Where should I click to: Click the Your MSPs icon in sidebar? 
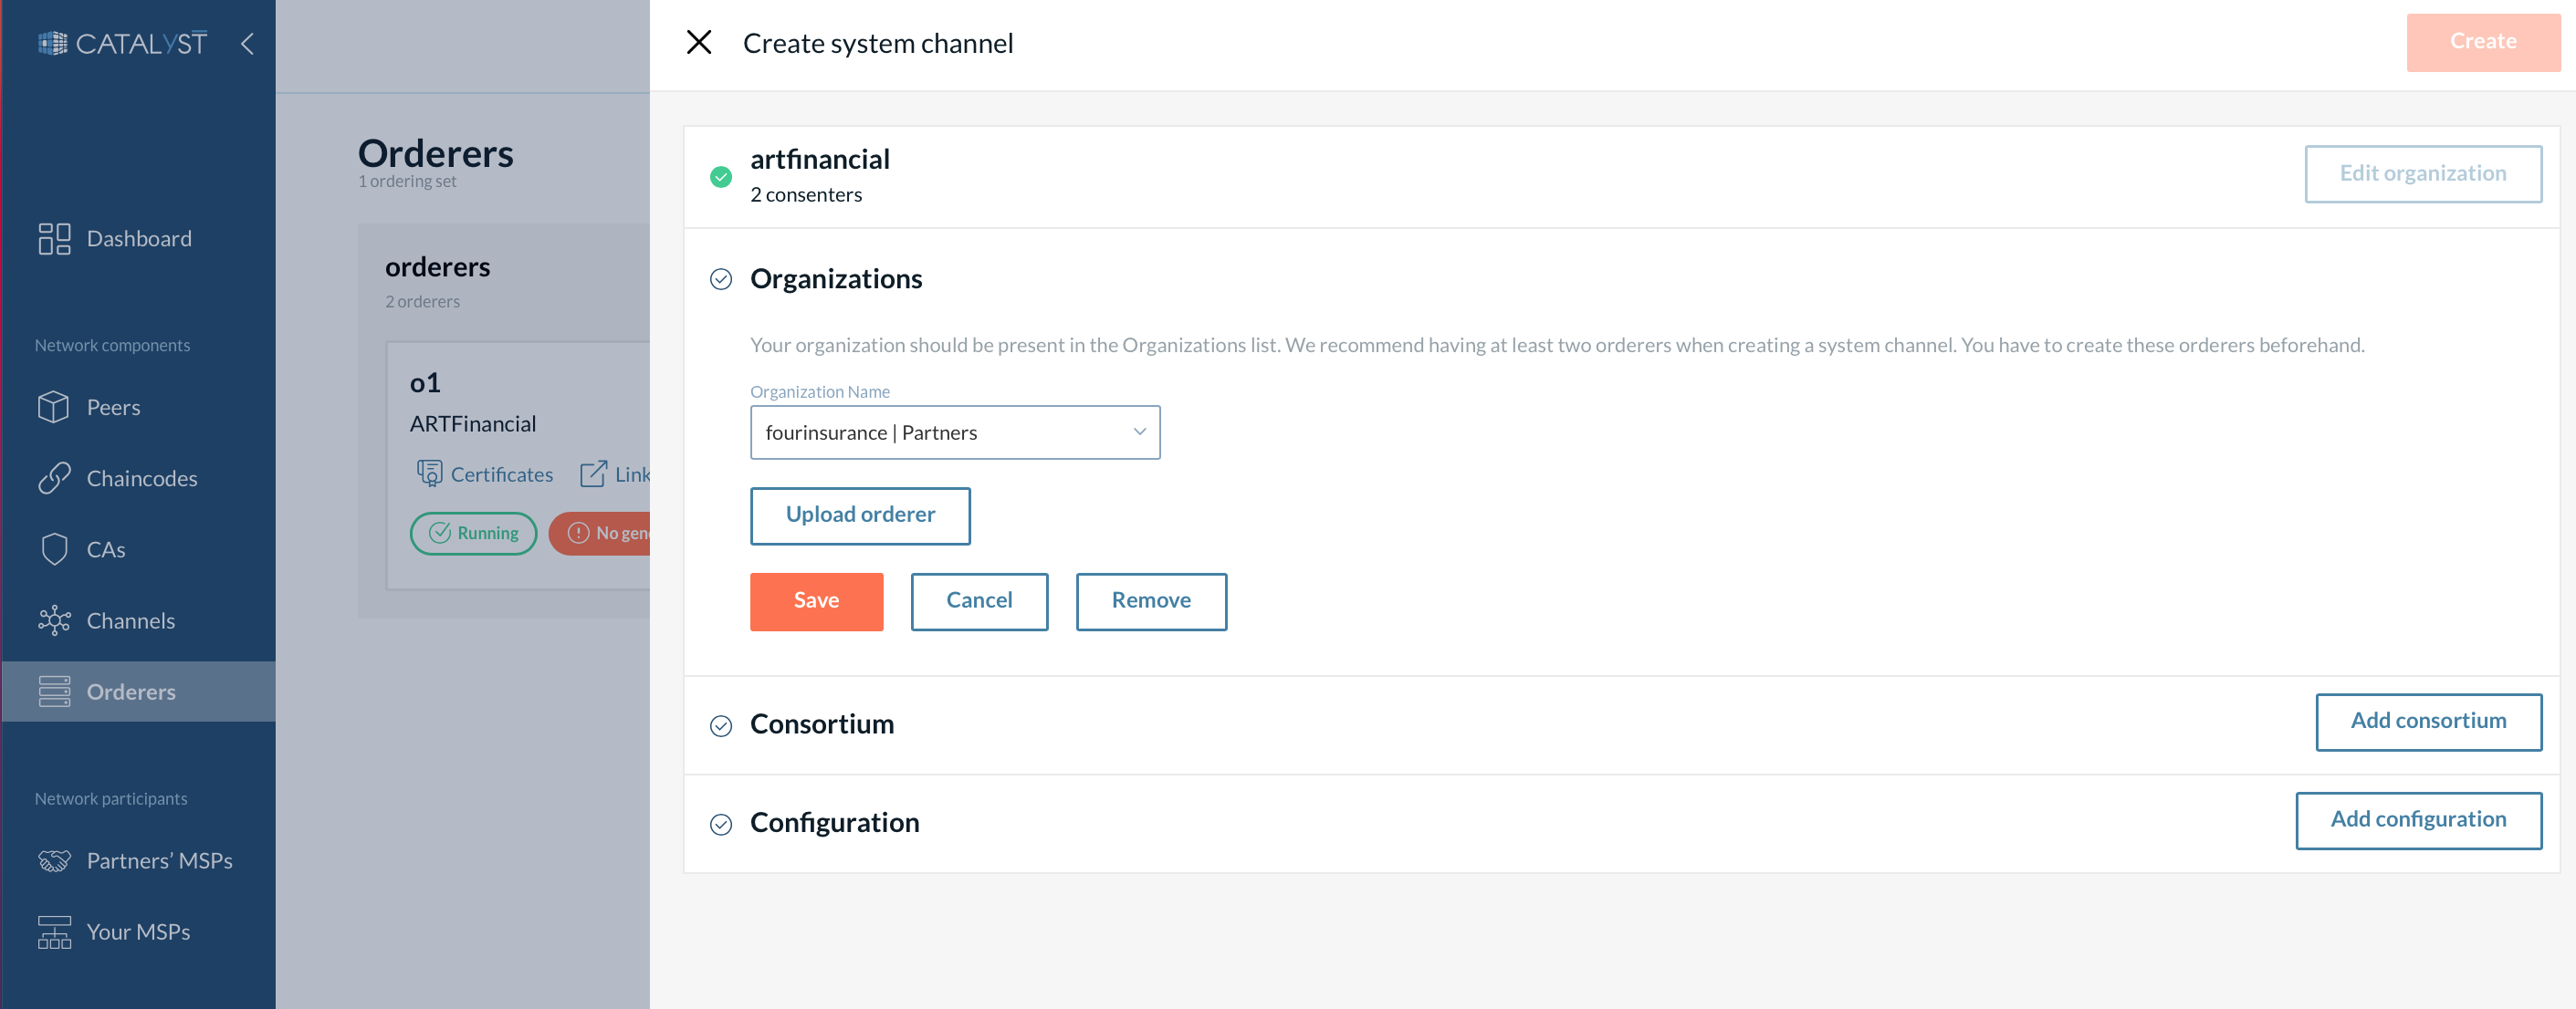coord(54,931)
